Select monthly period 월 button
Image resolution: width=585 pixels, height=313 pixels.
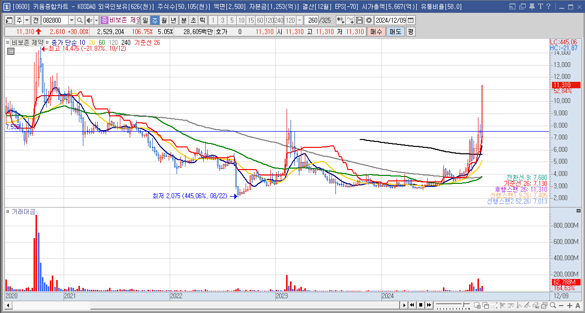click(x=164, y=21)
